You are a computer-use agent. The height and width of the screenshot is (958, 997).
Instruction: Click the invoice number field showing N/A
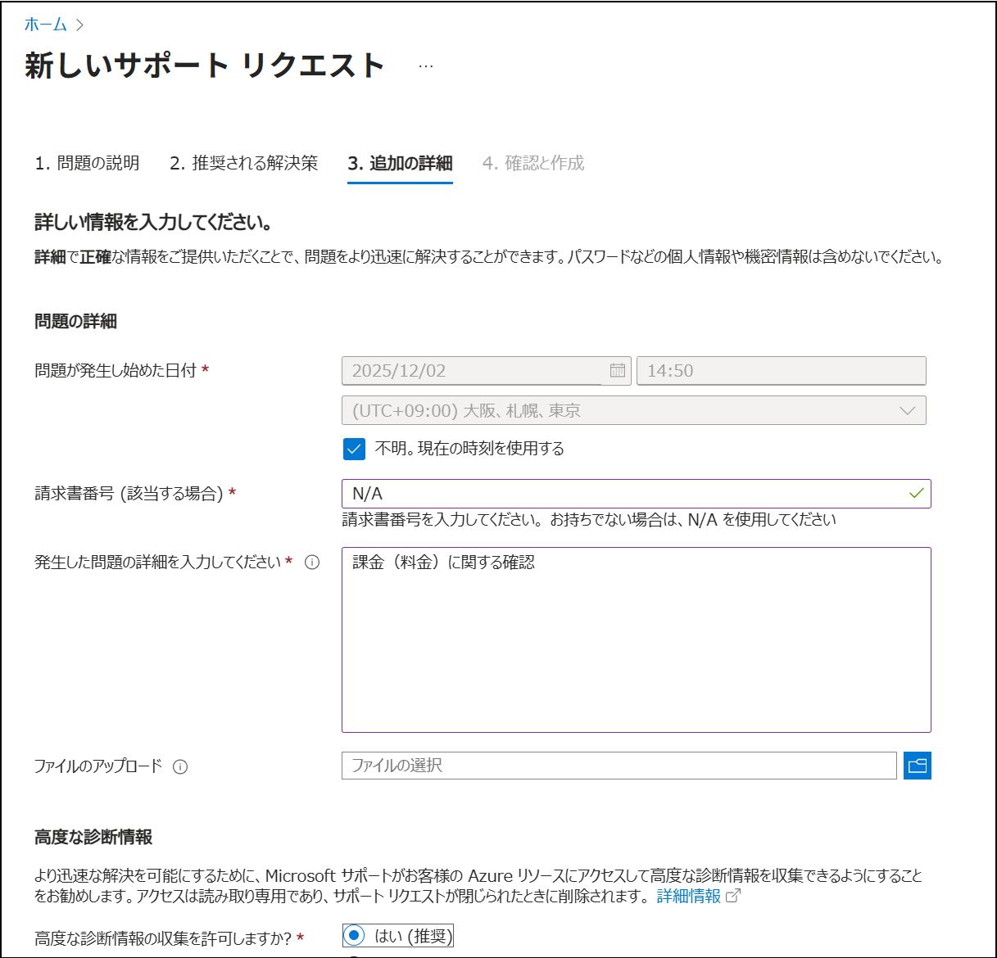click(573, 493)
